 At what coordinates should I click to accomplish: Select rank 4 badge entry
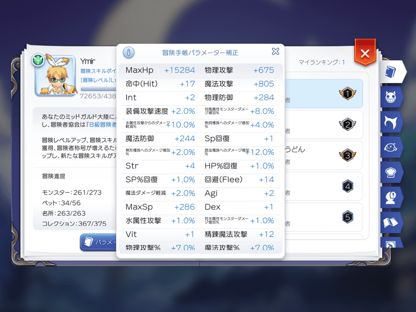coord(323,186)
